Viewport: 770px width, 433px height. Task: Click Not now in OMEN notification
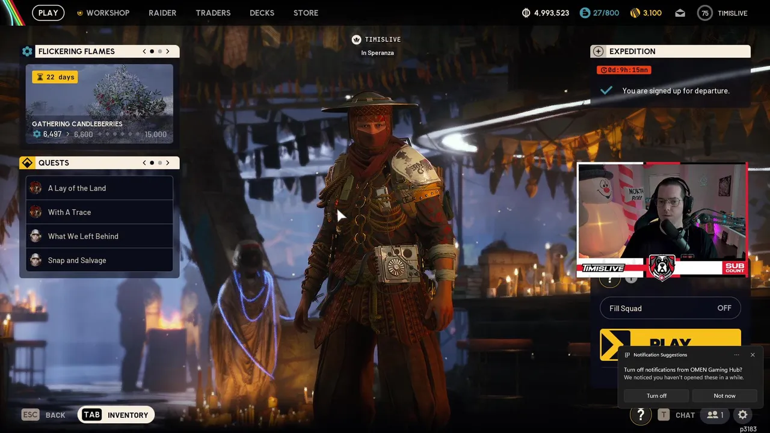724,396
